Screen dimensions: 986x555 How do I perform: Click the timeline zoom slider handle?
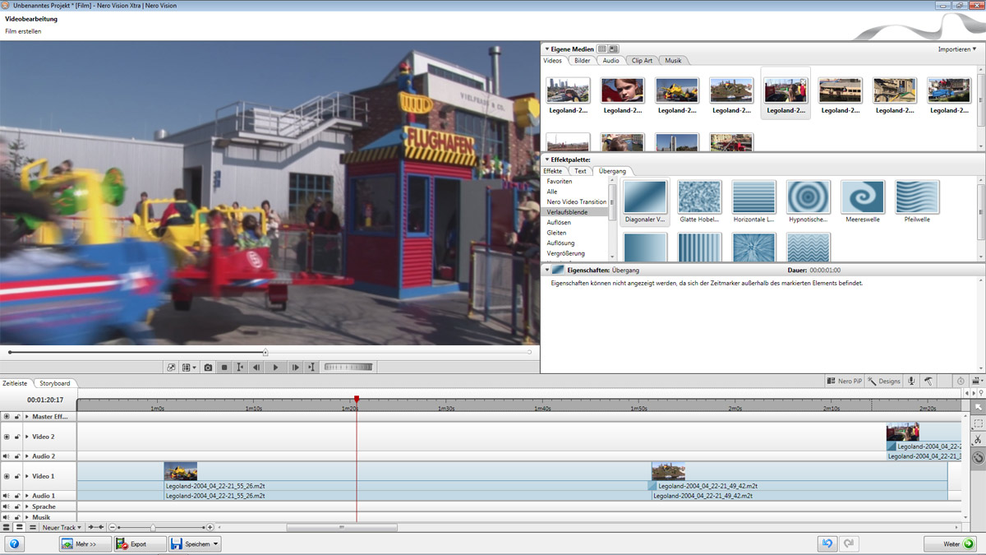(x=153, y=527)
